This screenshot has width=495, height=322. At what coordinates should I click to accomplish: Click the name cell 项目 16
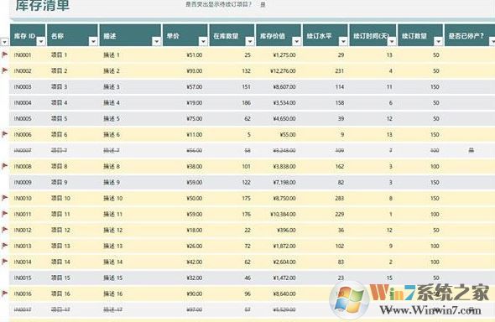60,293
